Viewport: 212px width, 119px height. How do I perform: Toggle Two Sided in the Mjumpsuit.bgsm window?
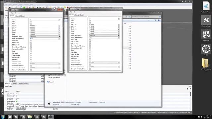90,52
